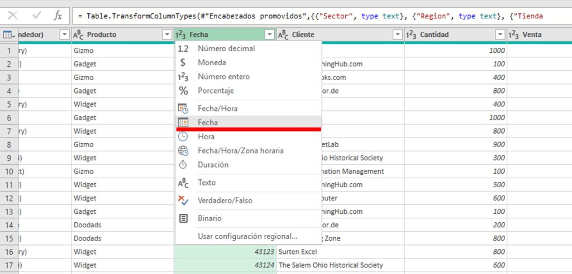The height and width of the screenshot is (274, 572).
Task: Click the Surten Excel client cell
Action: (x=340, y=252)
